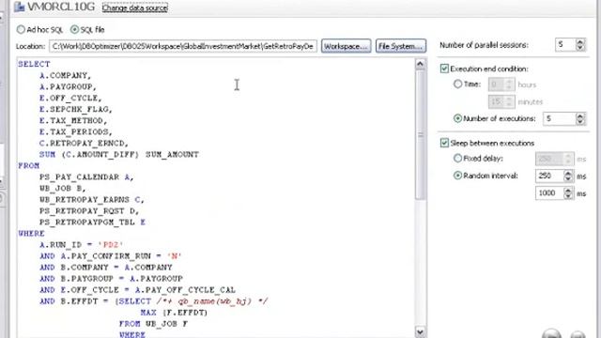Click the PS_RETROPAYPGM_TBL E line
Image resolution: width=601 pixels, height=338 pixels.
coord(92,223)
